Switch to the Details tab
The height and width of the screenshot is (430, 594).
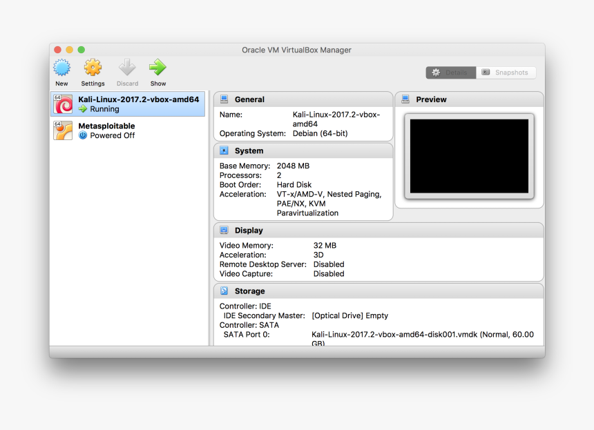[451, 72]
